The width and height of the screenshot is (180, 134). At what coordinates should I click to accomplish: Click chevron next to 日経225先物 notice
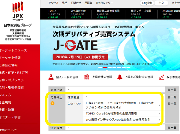[160, 105]
